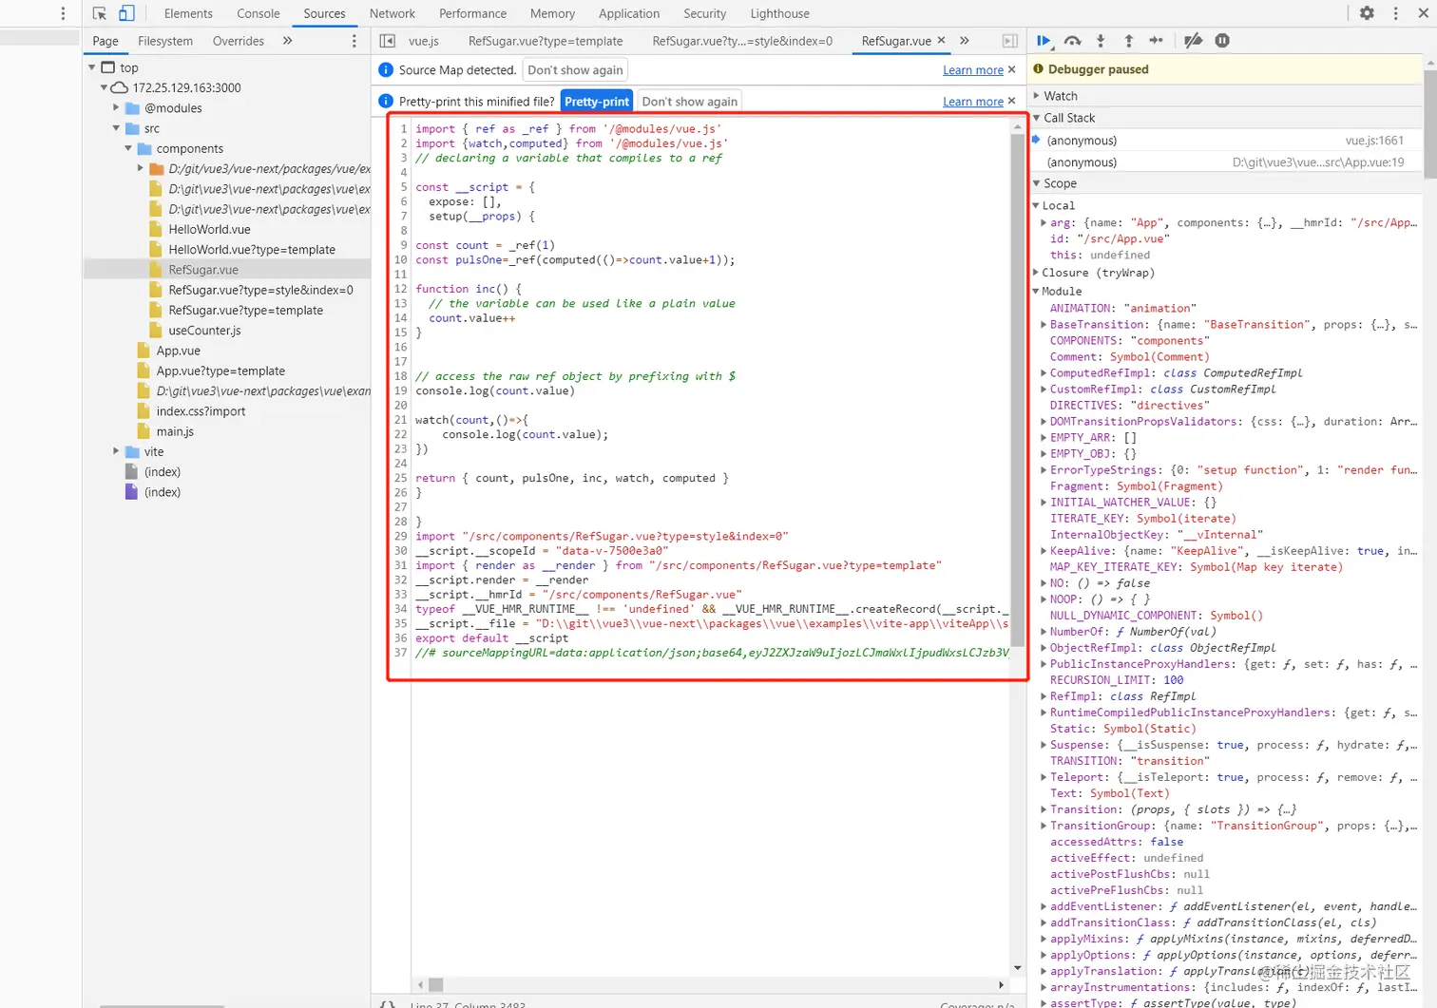Expand the vite folder in tree

pos(117,451)
